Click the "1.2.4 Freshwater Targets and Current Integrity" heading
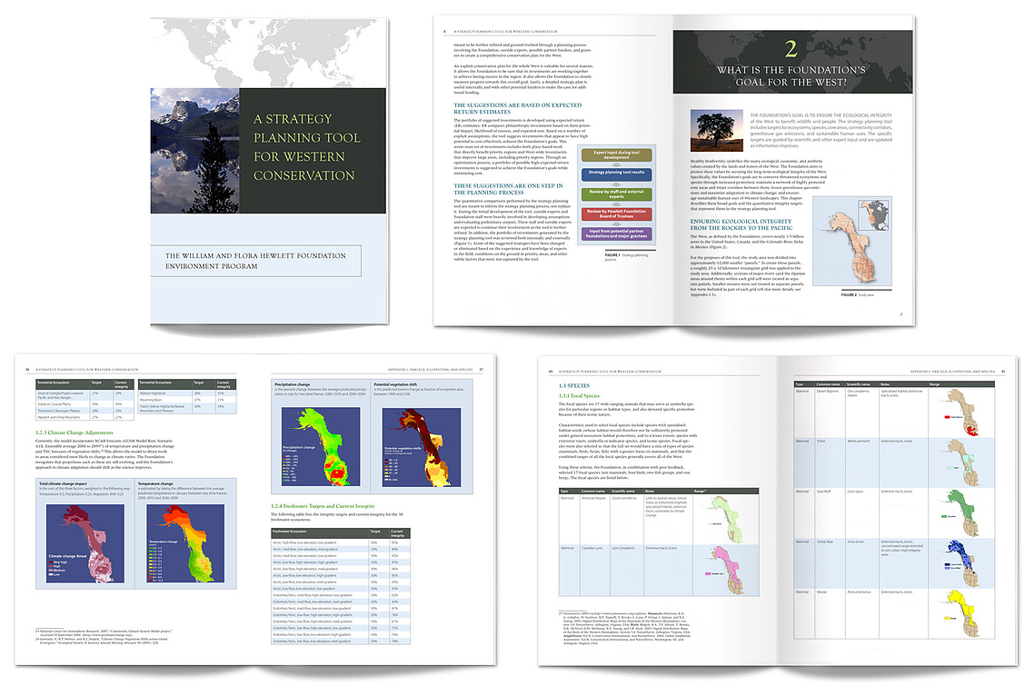The width and height of the screenshot is (1035, 686). coord(323,506)
